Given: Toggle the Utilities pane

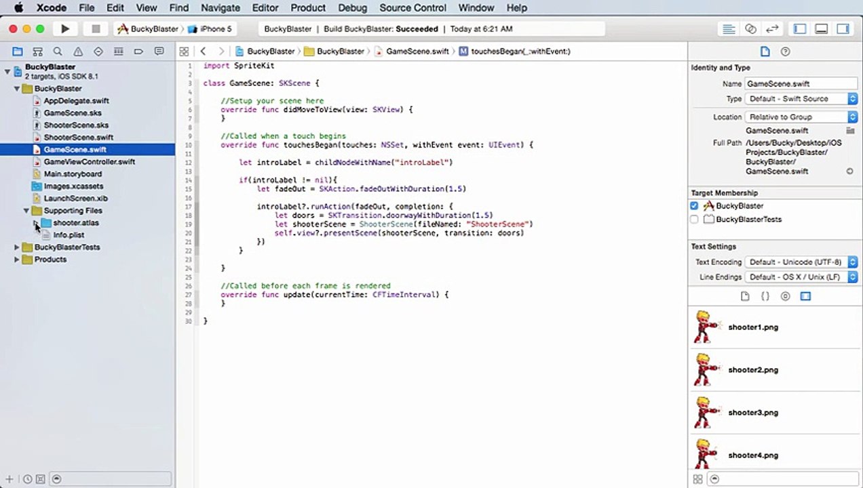Looking at the screenshot, I should tap(843, 29).
